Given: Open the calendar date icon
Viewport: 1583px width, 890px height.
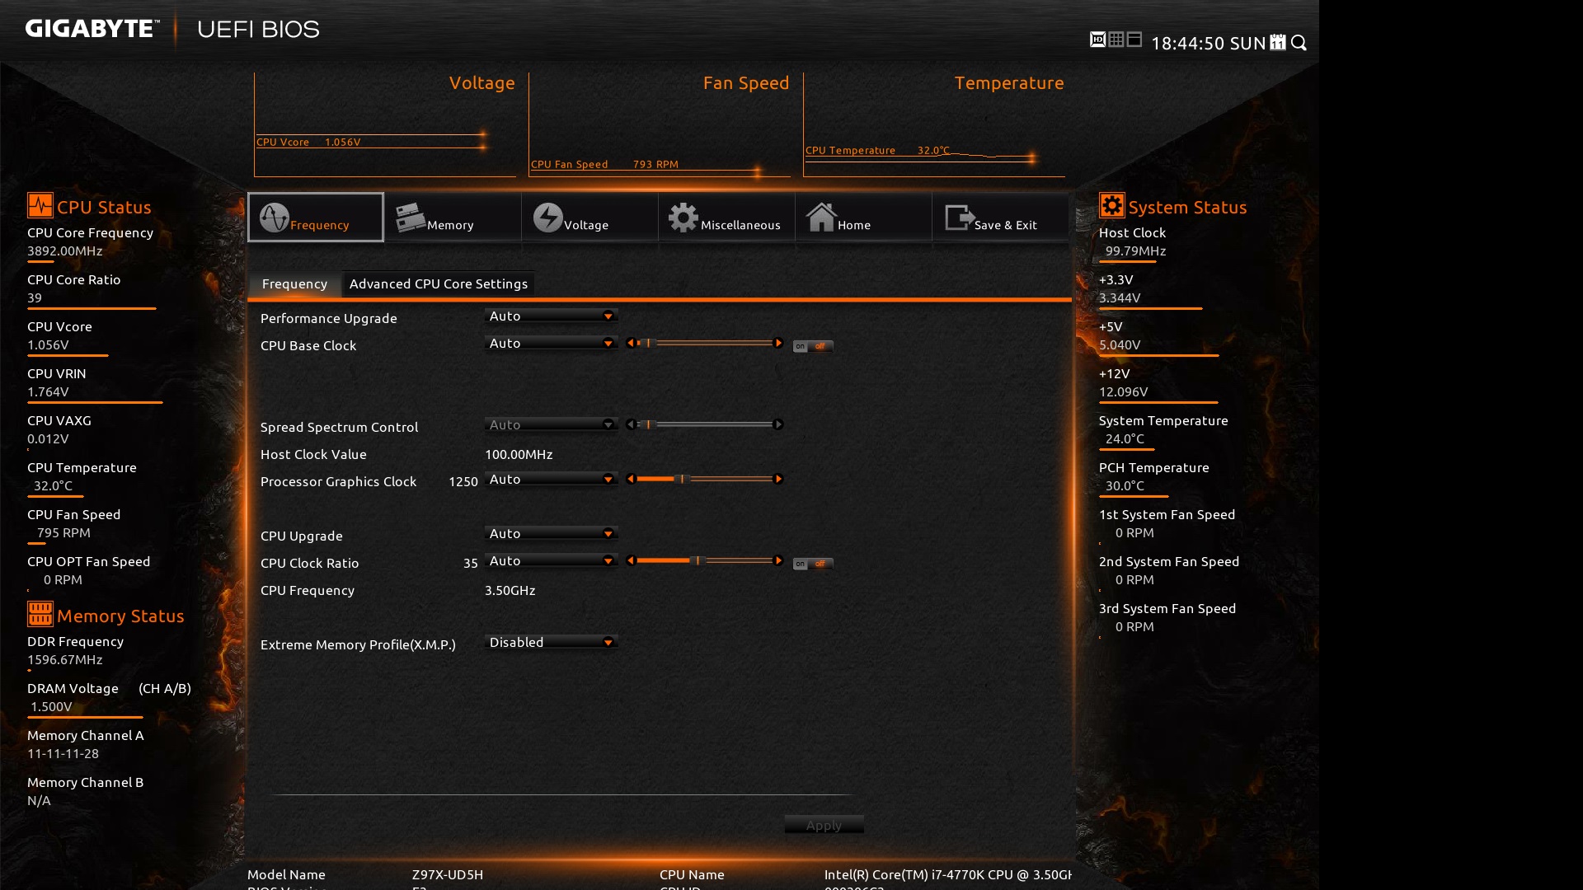Looking at the screenshot, I should pos(1278,43).
